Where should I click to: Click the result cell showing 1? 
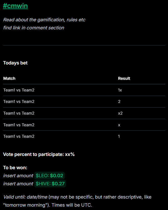pyautogui.click(x=119, y=136)
